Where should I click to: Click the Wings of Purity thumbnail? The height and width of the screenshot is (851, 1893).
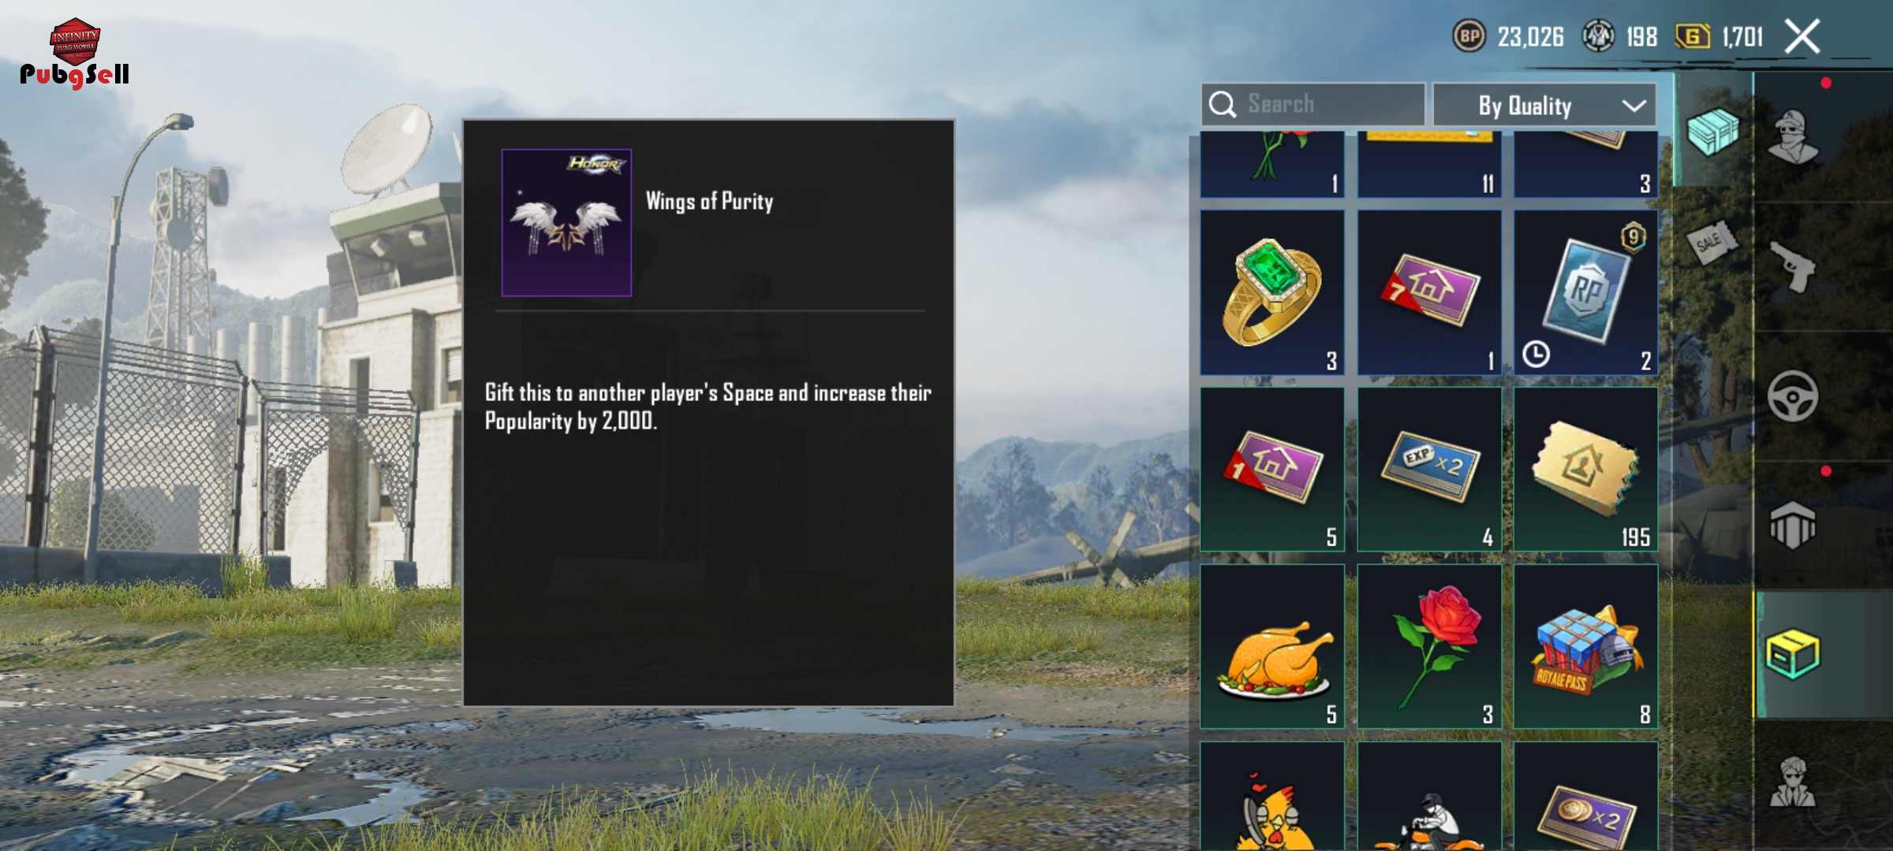[566, 222]
